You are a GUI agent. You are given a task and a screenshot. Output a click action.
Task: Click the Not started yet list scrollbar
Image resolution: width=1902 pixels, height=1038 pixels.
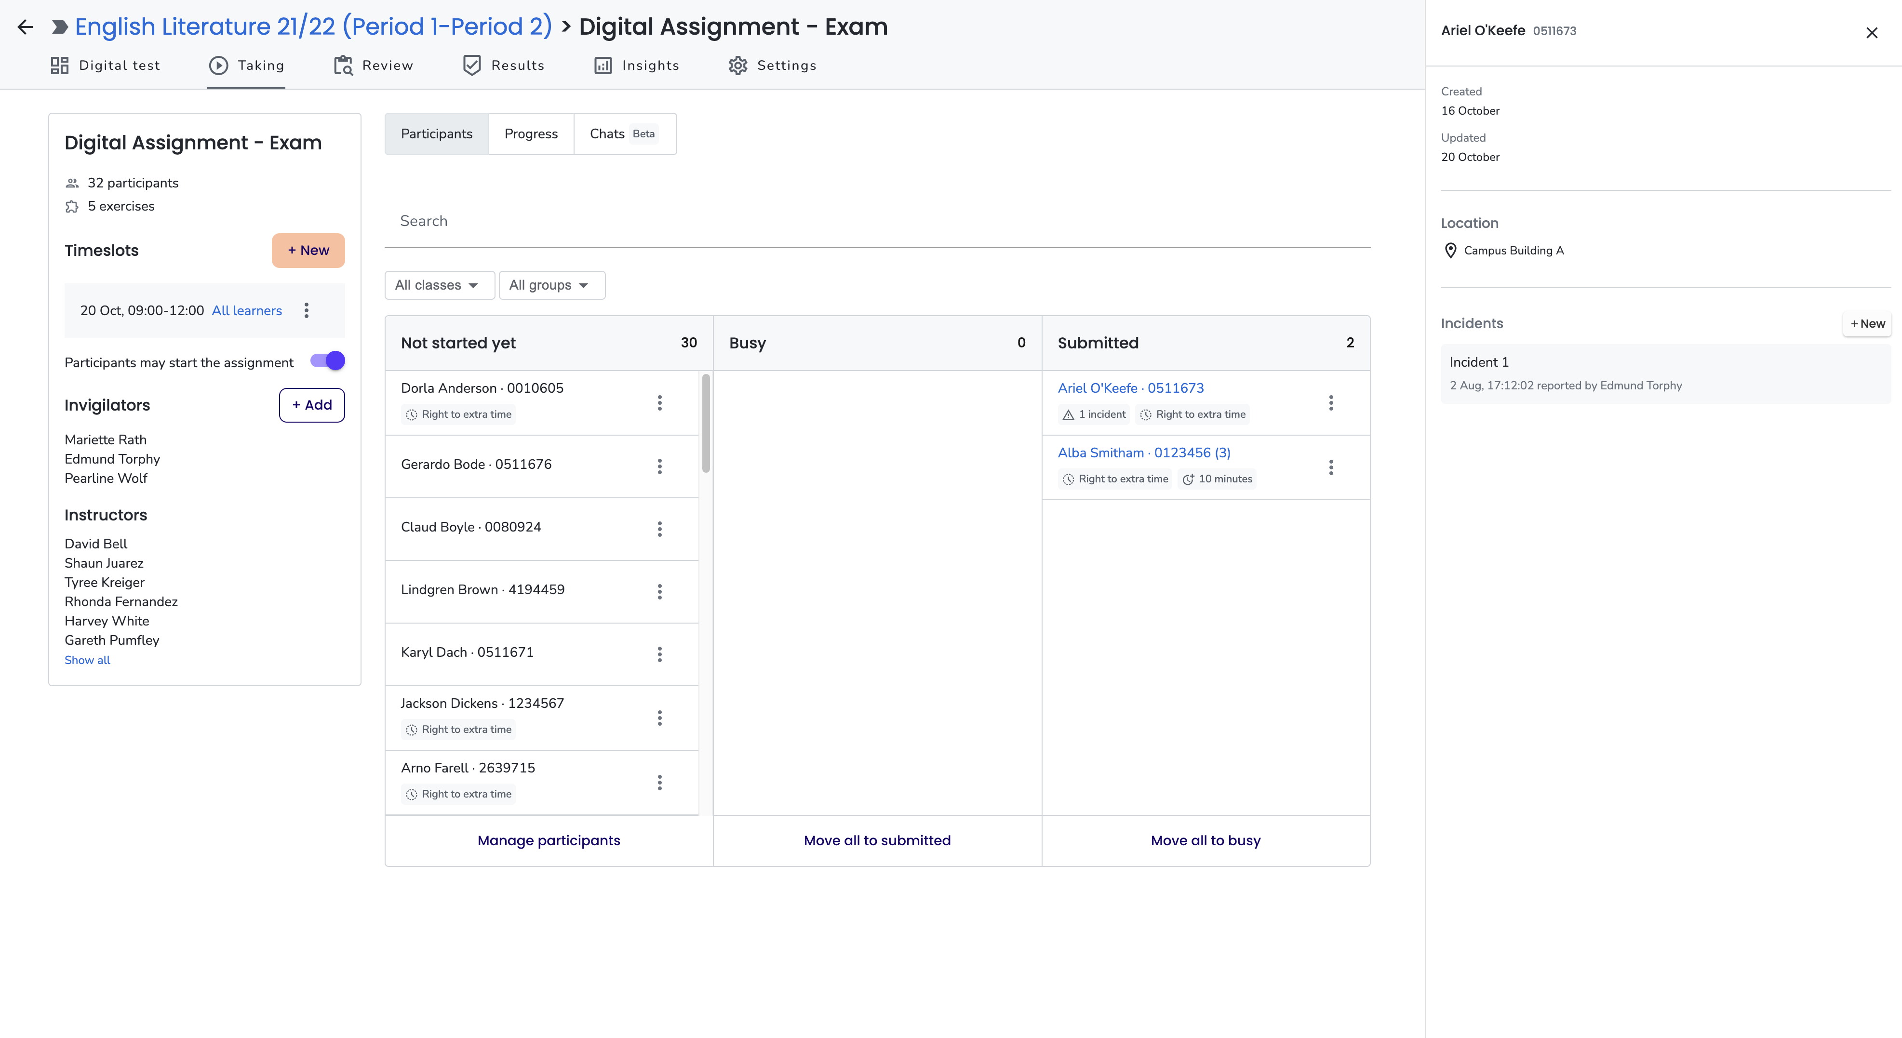click(706, 424)
